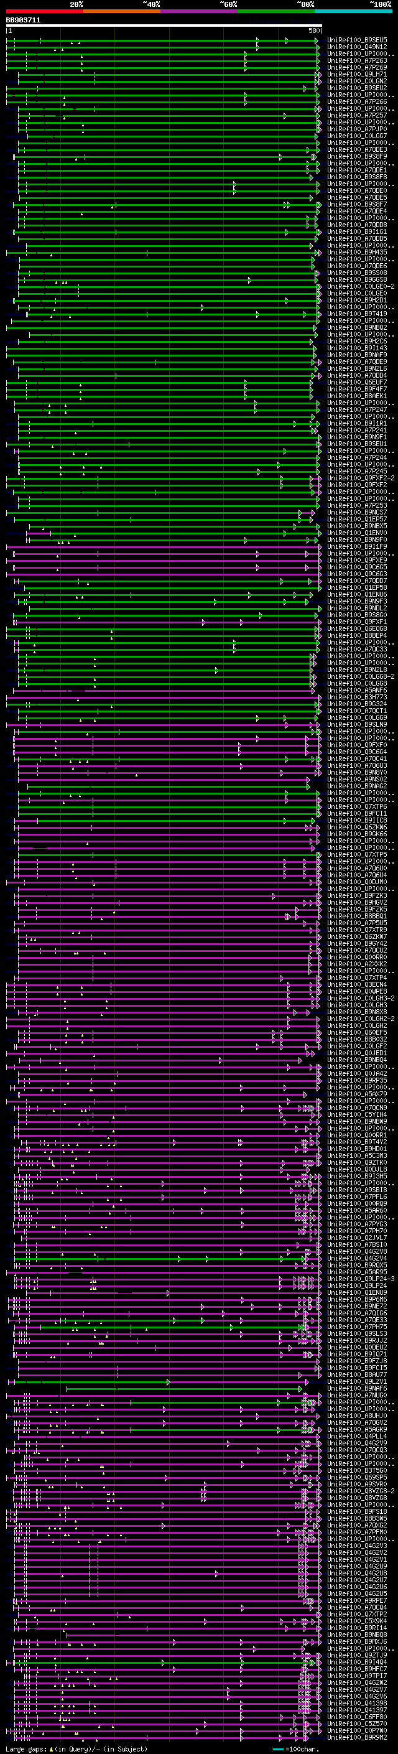Select hit label UniRef100_B9T419
Screen dimensions: 398x1754
point(357,314)
